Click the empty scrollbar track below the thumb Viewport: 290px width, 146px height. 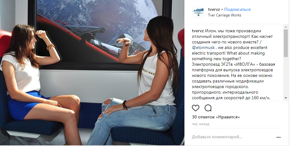(286, 76)
